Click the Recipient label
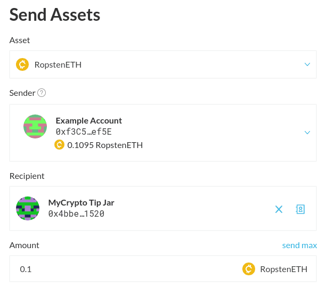Viewport: 326px width, 287px height. [x=27, y=176]
